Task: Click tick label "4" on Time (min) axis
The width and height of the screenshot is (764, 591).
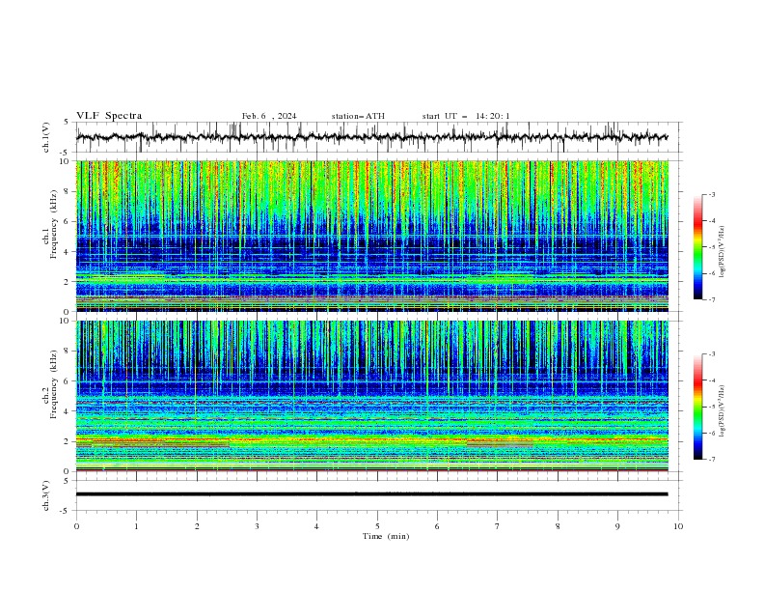Action: 316,526
